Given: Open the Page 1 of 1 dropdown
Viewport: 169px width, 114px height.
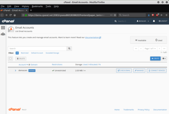Looking at the screenshot, I should coord(150,49).
